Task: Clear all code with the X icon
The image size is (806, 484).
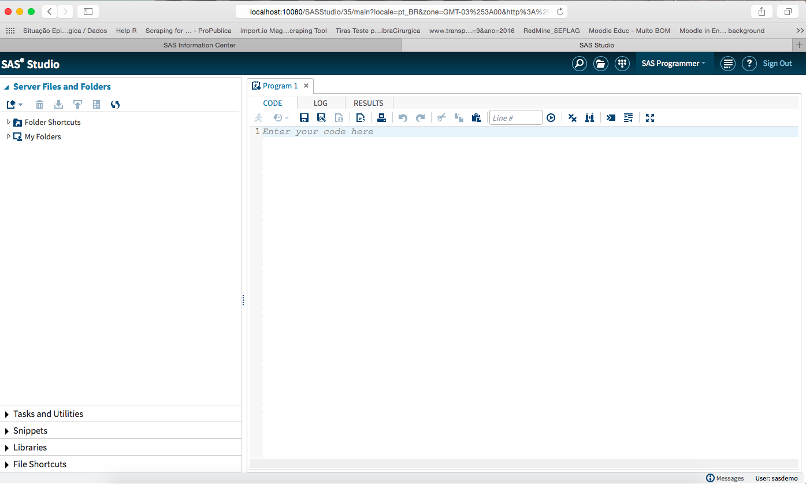Action: (573, 118)
